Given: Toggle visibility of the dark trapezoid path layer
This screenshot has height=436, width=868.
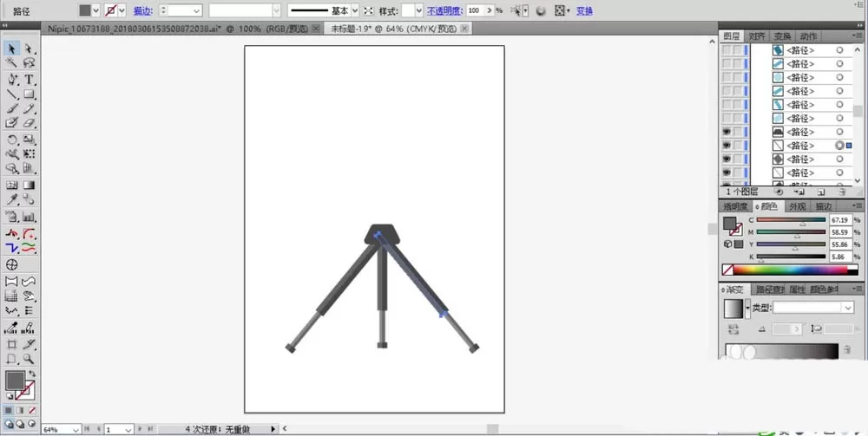Looking at the screenshot, I should point(727,132).
